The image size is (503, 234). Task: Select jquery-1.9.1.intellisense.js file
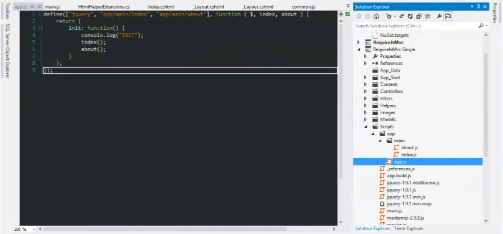tap(413, 183)
